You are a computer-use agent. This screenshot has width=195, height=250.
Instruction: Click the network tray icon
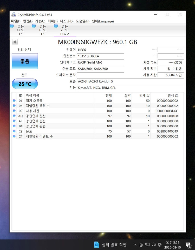click(147, 245)
